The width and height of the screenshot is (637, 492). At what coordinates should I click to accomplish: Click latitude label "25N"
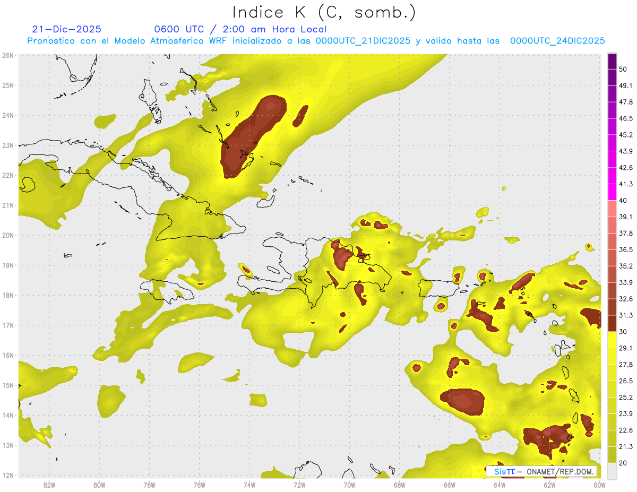[x=8, y=85]
